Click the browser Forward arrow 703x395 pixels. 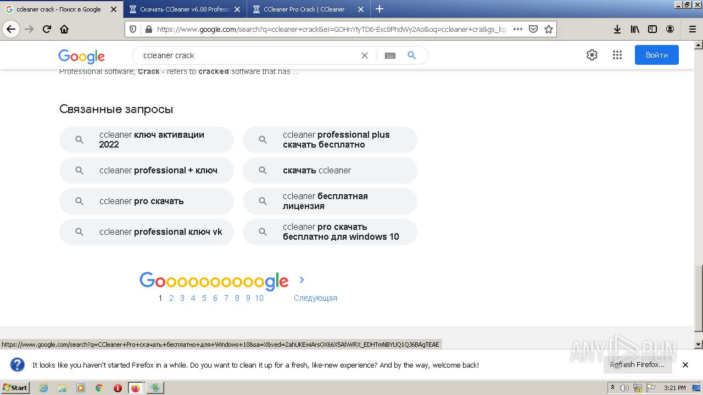pos(29,29)
